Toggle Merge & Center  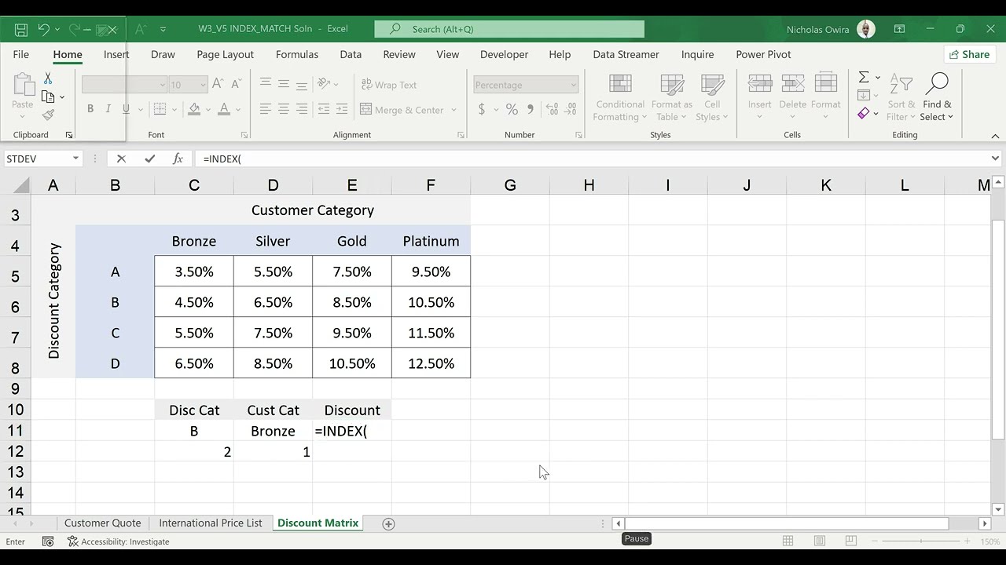pyautogui.click(x=402, y=110)
